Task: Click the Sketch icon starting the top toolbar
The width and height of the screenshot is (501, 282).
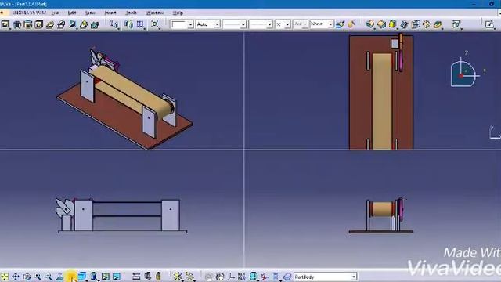Action: [x=5, y=24]
